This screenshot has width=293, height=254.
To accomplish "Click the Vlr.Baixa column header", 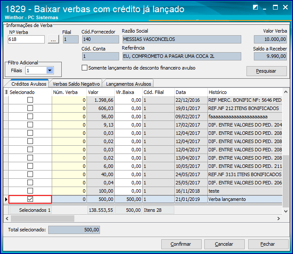I will (x=128, y=92).
